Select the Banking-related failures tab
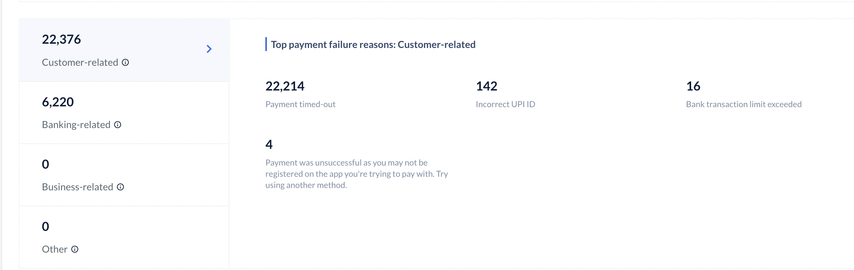 124,113
